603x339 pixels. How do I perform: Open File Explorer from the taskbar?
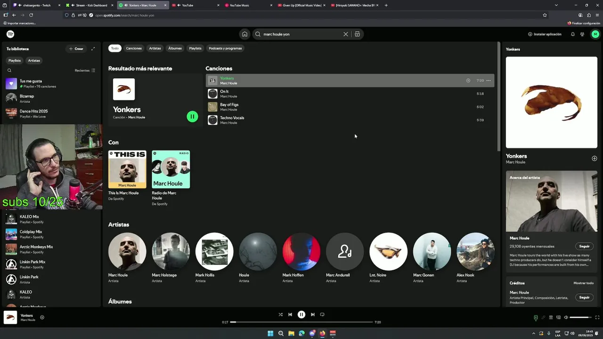pyautogui.click(x=291, y=333)
